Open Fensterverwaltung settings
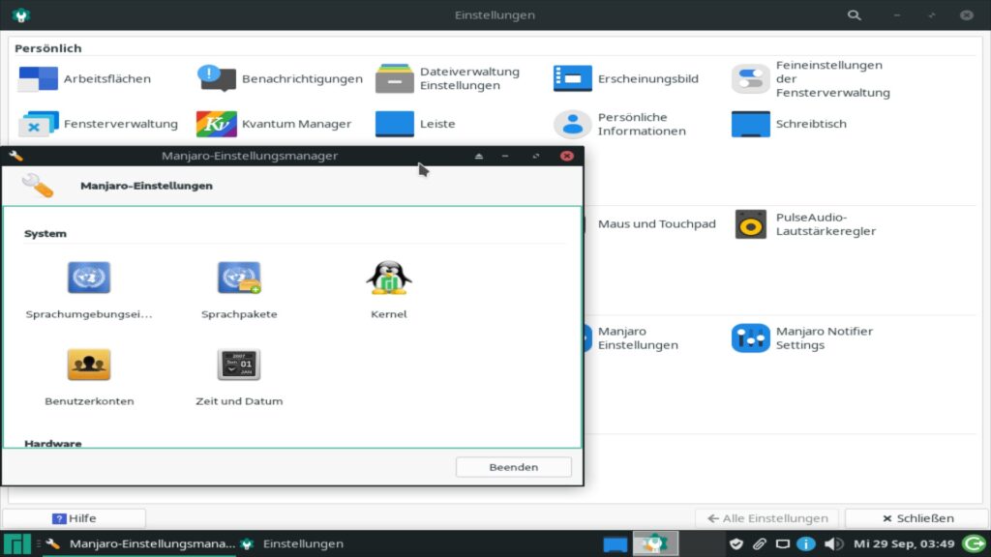The image size is (991, 557). [x=98, y=124]
